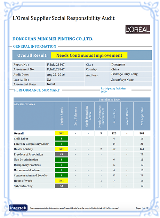
Task: Select the Audit Date value Aug 22, 2016
Action: pyautogui.click(x=56, y=75)
